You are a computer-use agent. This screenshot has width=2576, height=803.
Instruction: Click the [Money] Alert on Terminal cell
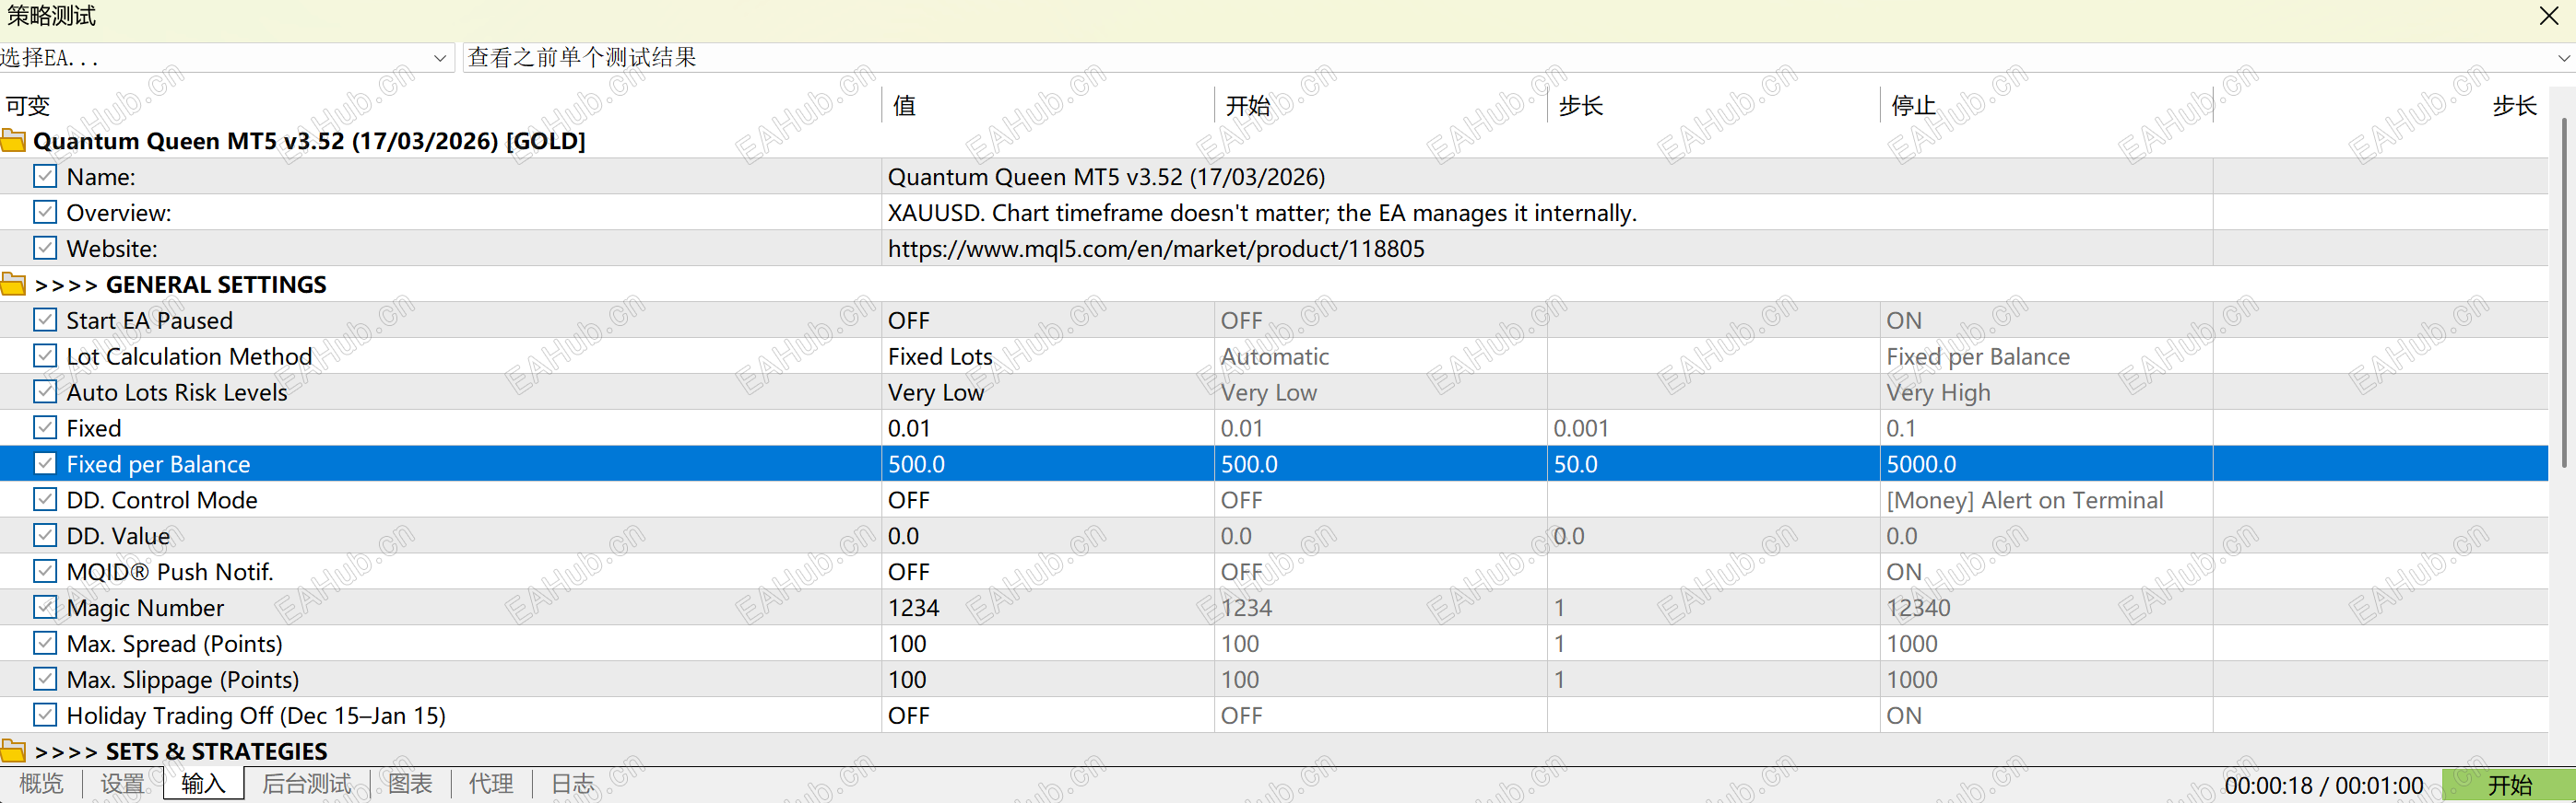(x=2046, y=500)
